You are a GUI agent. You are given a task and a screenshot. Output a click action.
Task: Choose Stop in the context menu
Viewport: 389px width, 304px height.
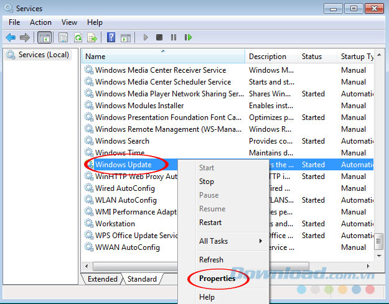pyautogui.click(x=223, y=182)
